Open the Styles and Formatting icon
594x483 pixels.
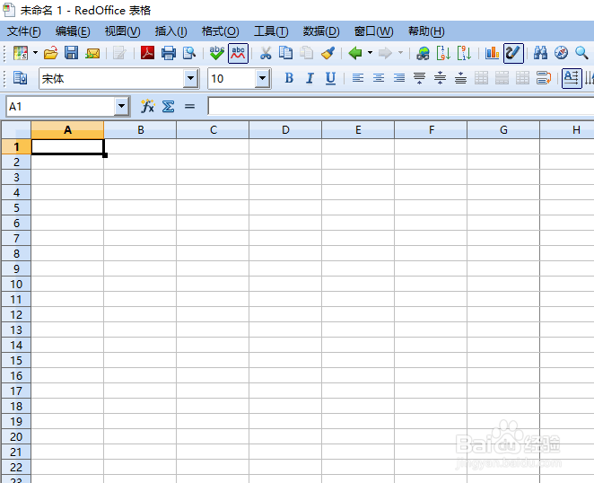click(x=20, y=78)
